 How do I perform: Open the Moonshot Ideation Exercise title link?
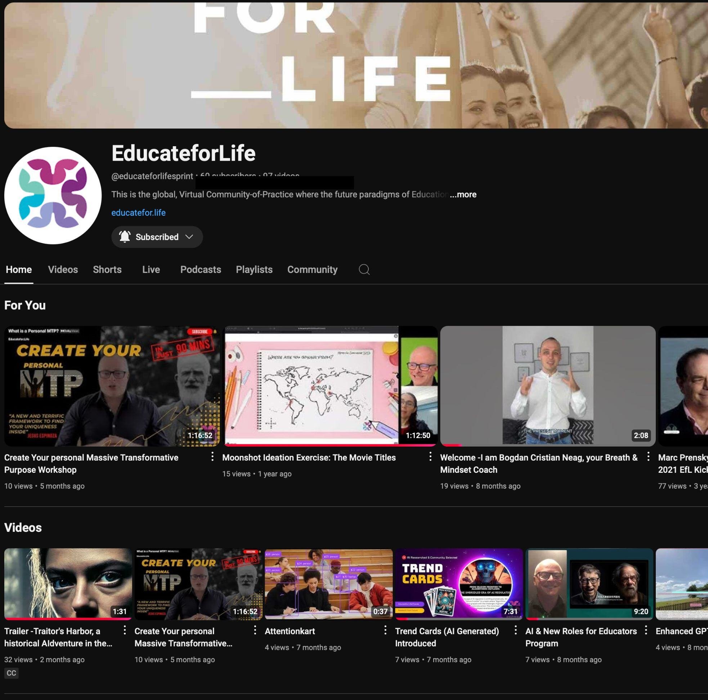309,457
